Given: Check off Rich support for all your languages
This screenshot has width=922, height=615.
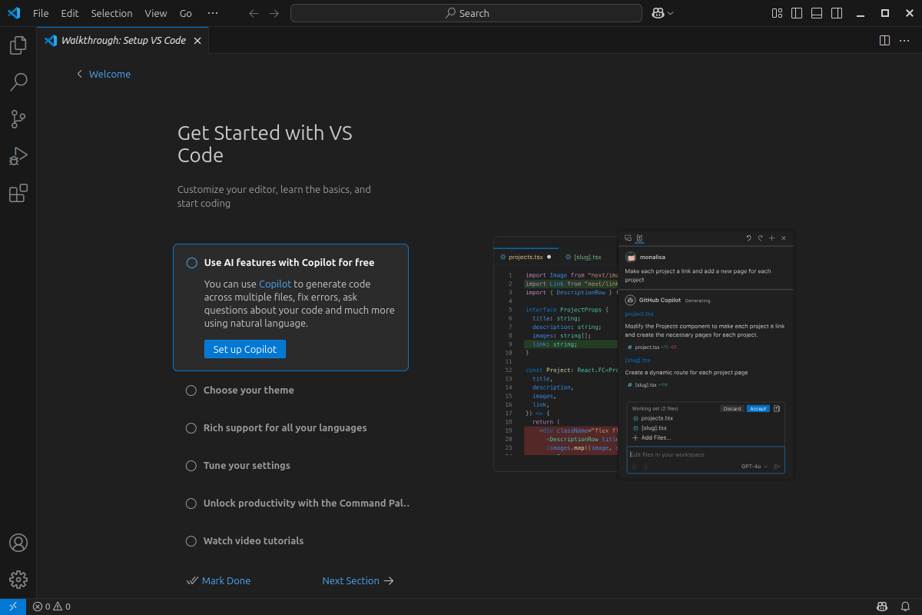Looking at the screenshot, I should [x=191, y=428].
